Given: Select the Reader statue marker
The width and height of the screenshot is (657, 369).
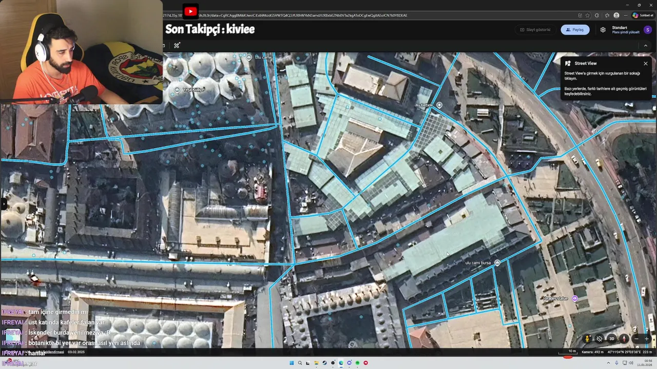Looking at the screenshot, I should pyautogui.click(x=575, y=298).
